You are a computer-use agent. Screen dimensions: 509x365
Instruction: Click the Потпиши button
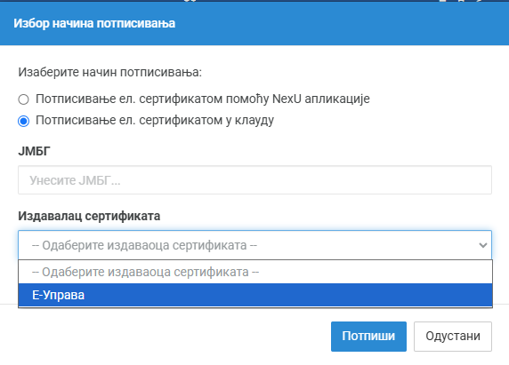pyautogui.click(x=368, y=337)
